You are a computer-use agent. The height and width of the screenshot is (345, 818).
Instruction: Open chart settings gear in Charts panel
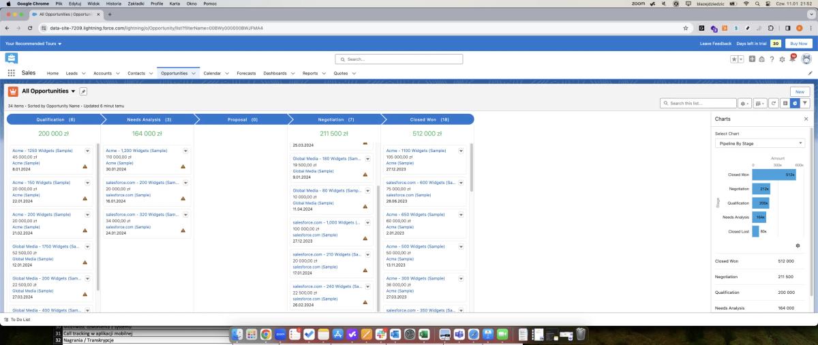798,245
